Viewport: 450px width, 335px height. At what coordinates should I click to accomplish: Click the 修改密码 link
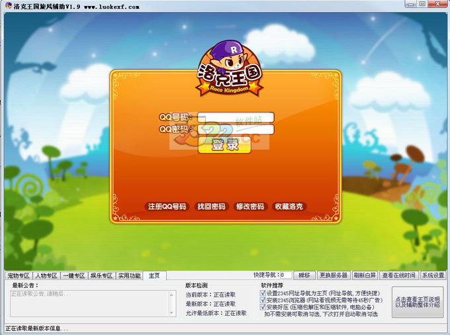click(x=250, y=207)
